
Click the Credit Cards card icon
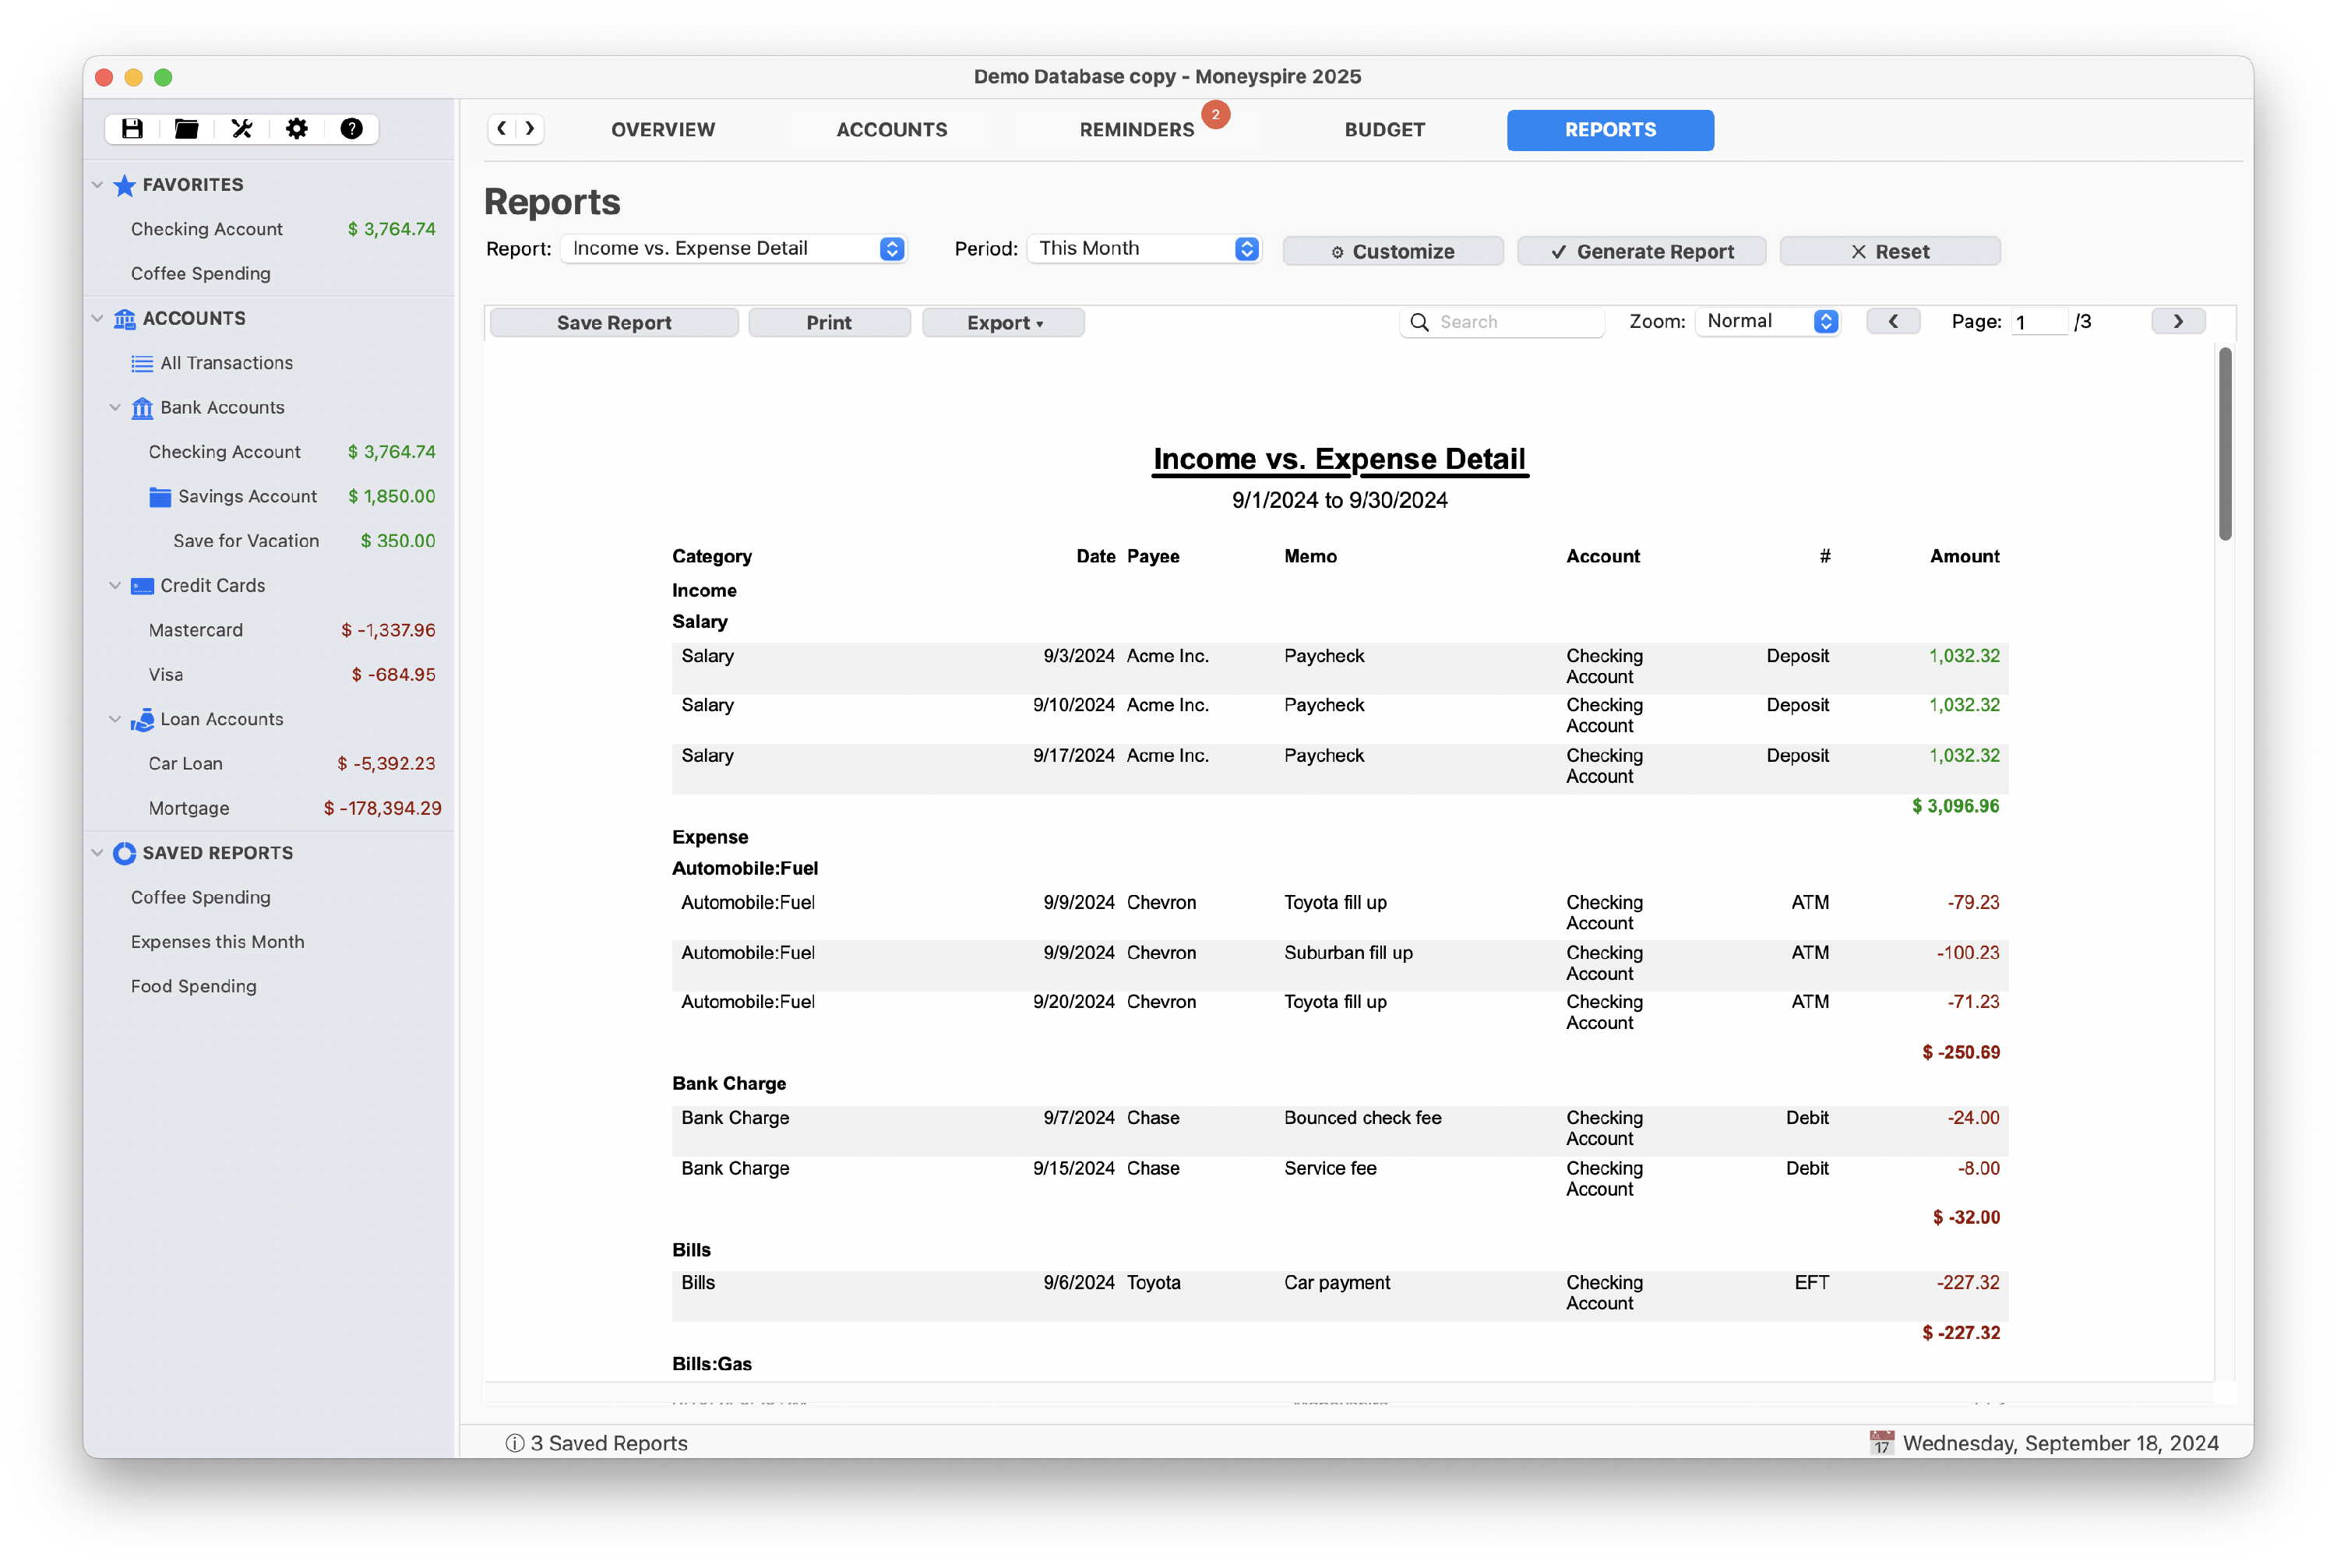tap(142, 586)
